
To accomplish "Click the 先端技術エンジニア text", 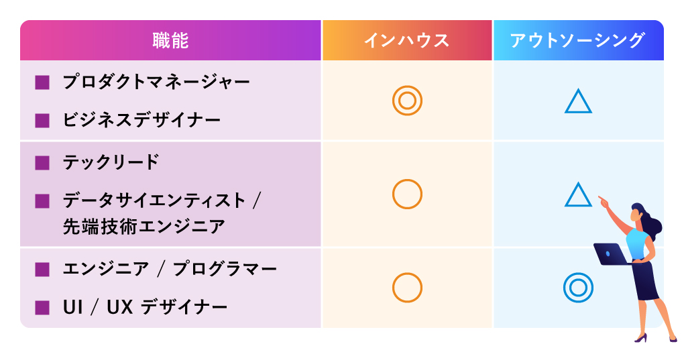I will coord(144,227).
